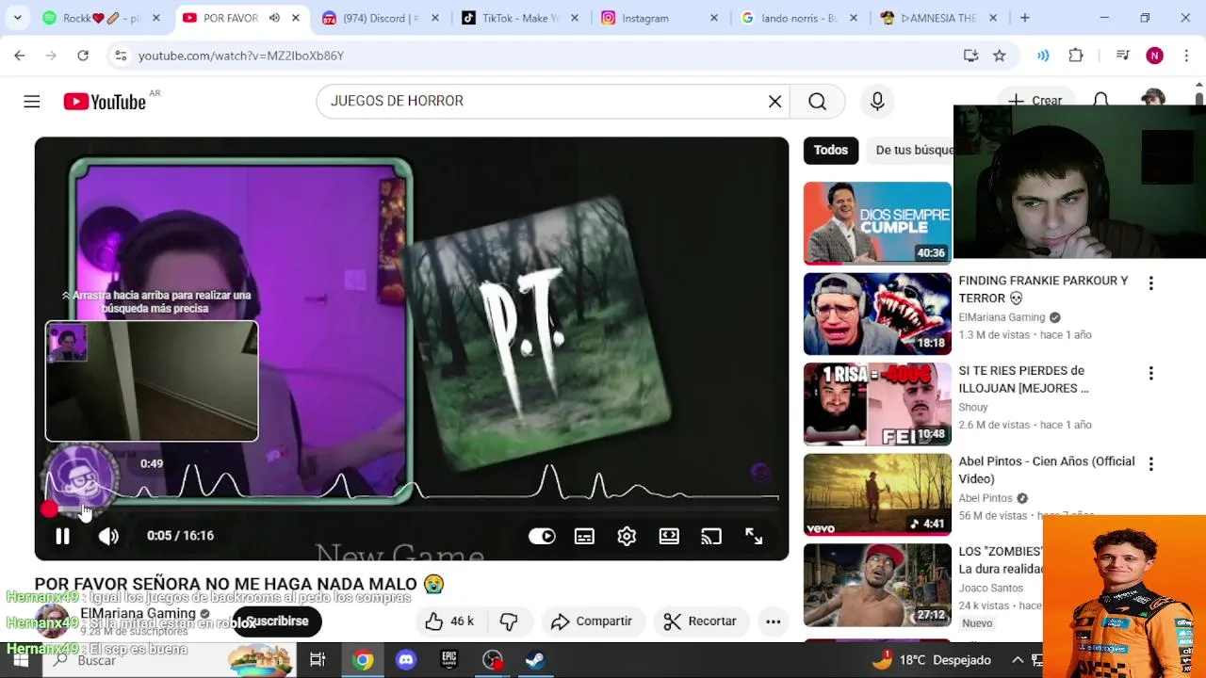Open Discord from the taskbar

point(406,660)
